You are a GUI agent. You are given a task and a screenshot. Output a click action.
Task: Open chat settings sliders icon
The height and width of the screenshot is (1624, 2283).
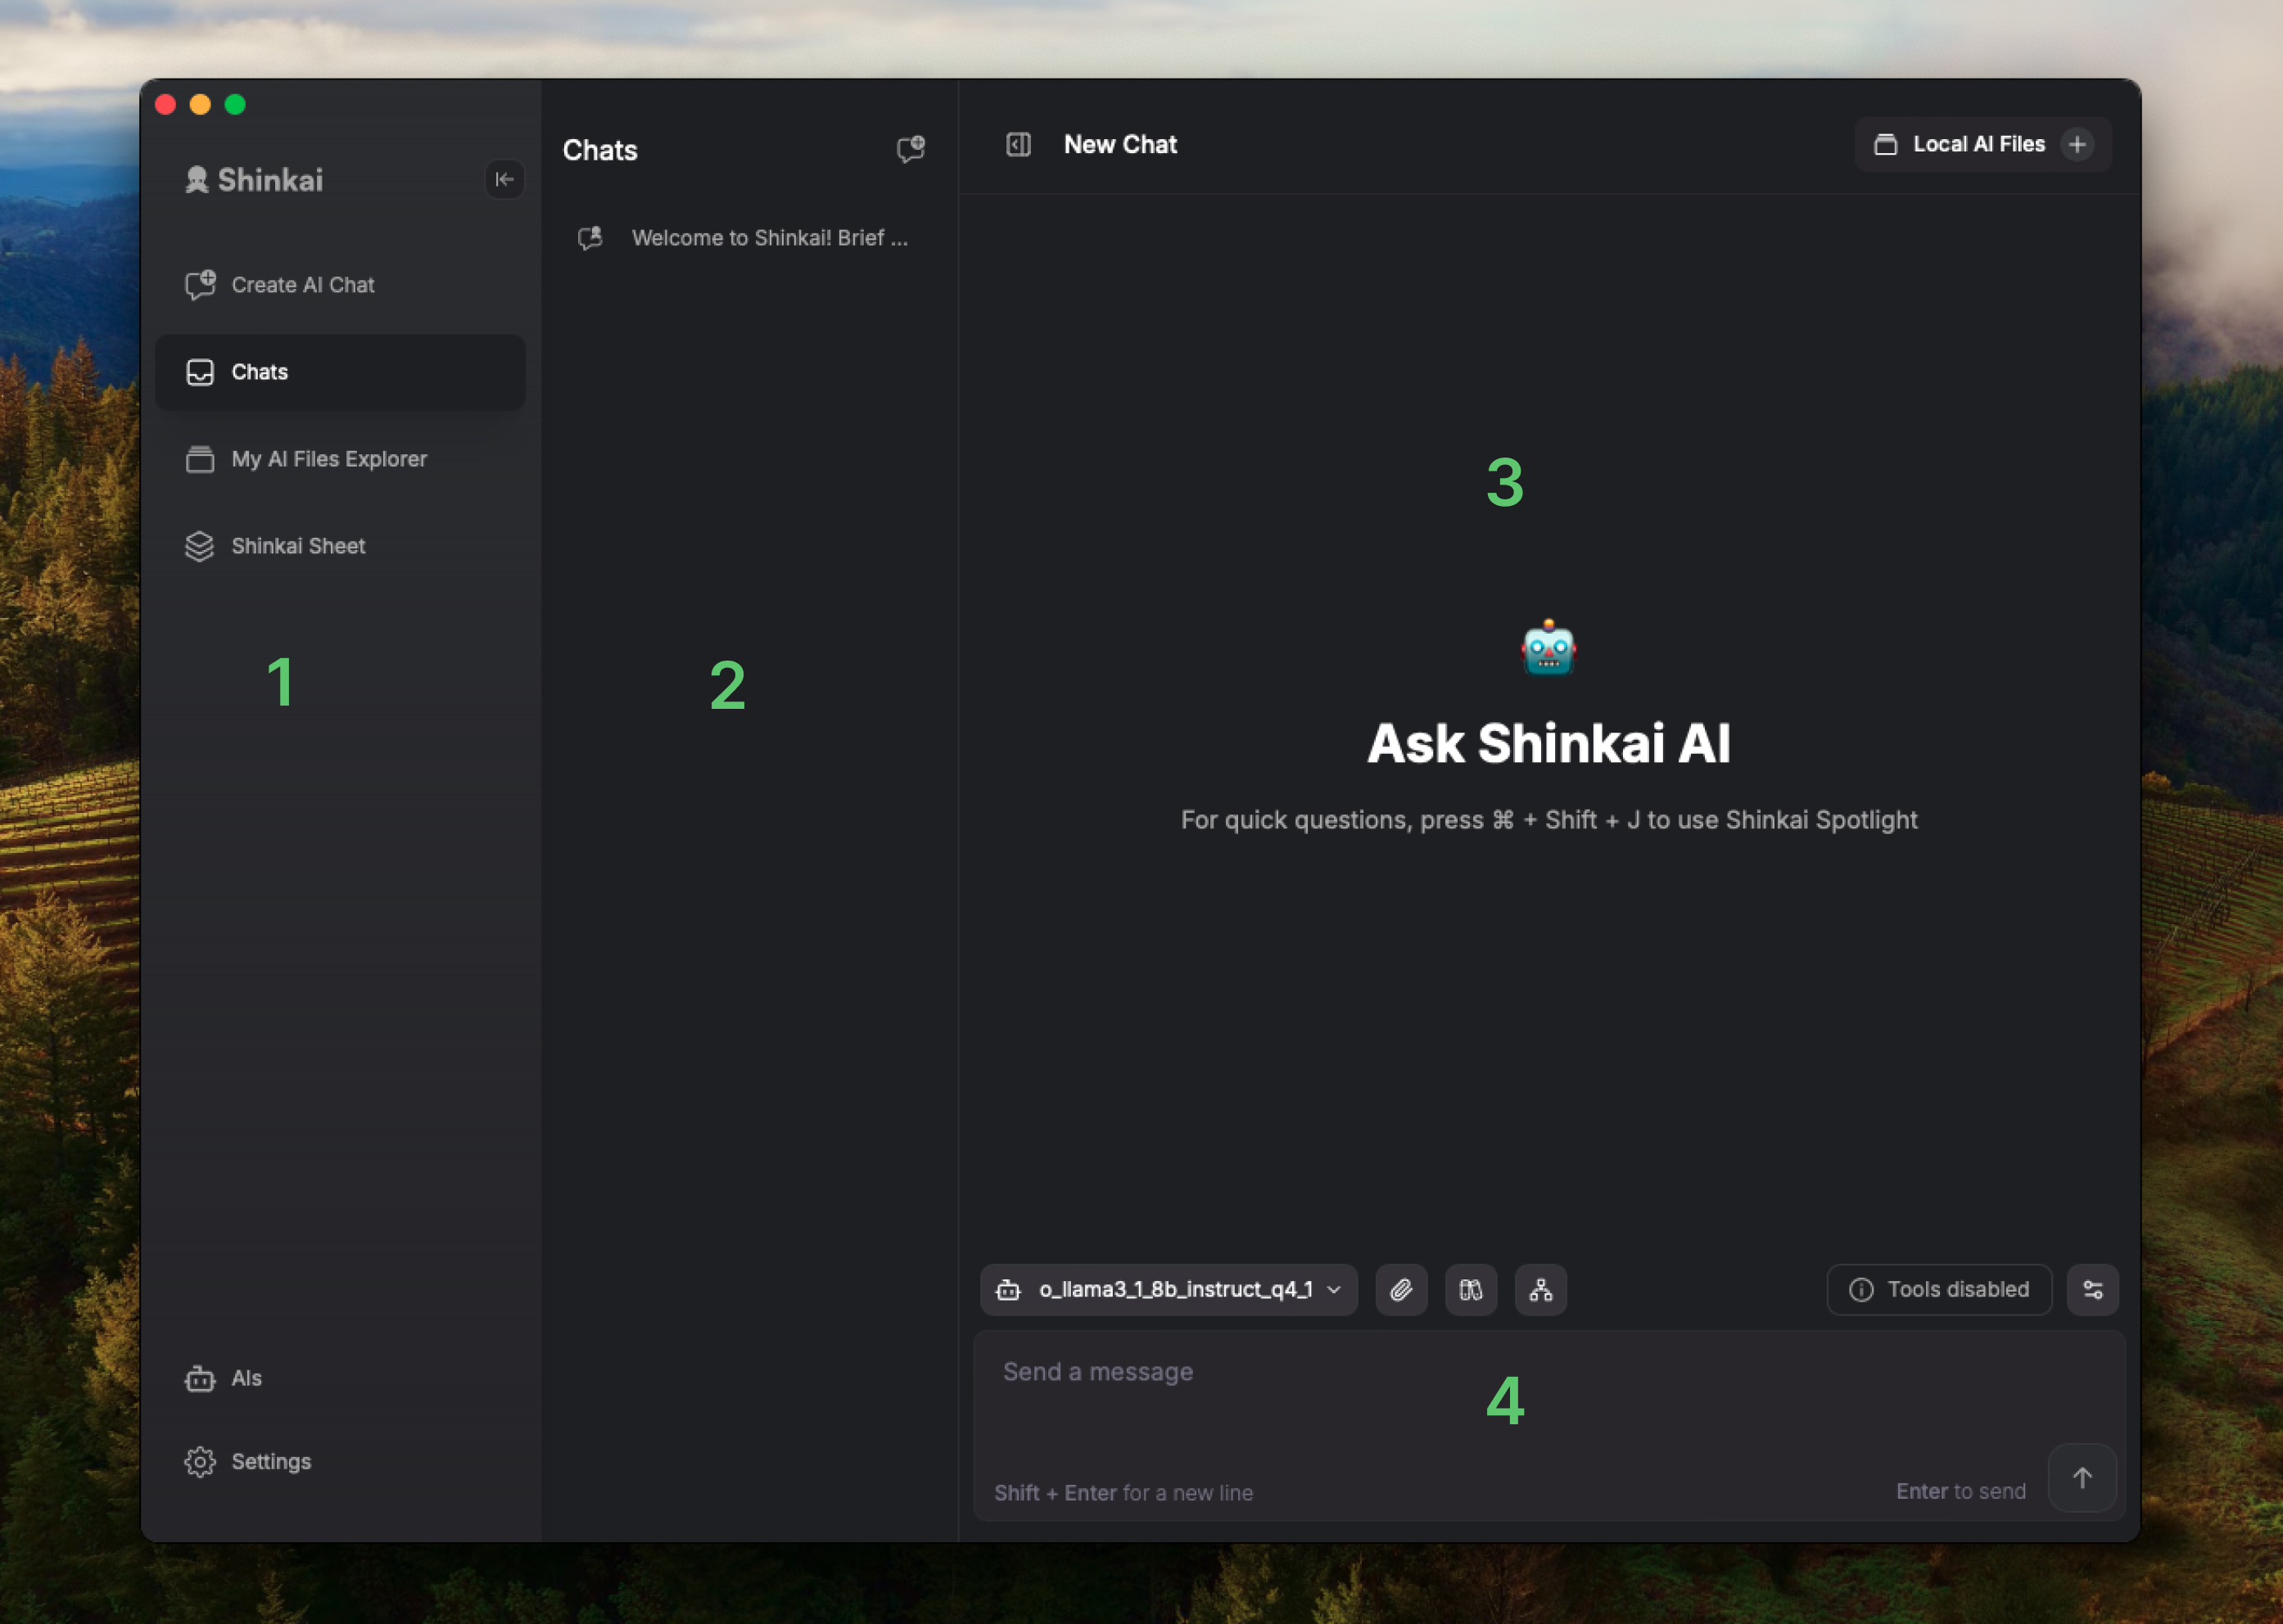pyautogui.click(x=2092, y=1289)
